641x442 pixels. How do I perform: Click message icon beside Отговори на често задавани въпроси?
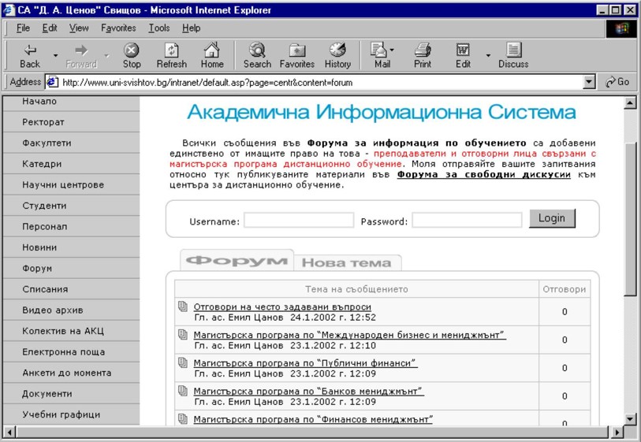183,306
